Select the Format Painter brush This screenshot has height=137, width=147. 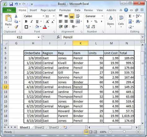(x=16, y=27)
